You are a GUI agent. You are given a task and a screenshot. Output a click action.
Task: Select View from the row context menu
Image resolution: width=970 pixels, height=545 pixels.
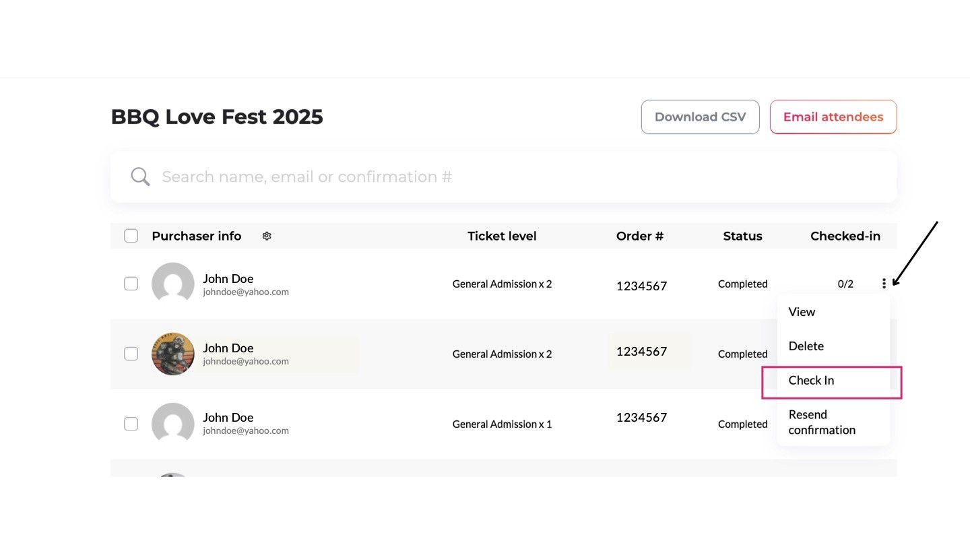pos(802,312)
